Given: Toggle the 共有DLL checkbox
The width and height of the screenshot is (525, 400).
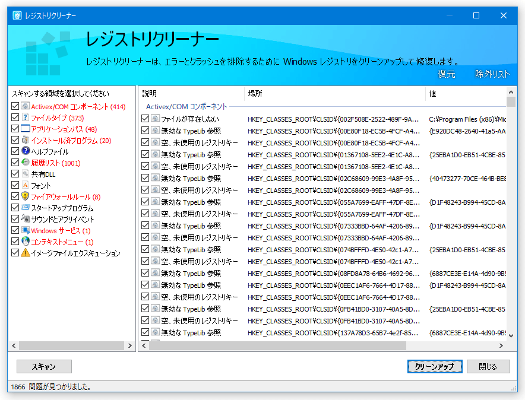Looking at the screenshot, I should (15, 174).
